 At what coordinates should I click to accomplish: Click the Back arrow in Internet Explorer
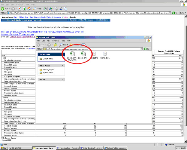(x=2, y=9)
